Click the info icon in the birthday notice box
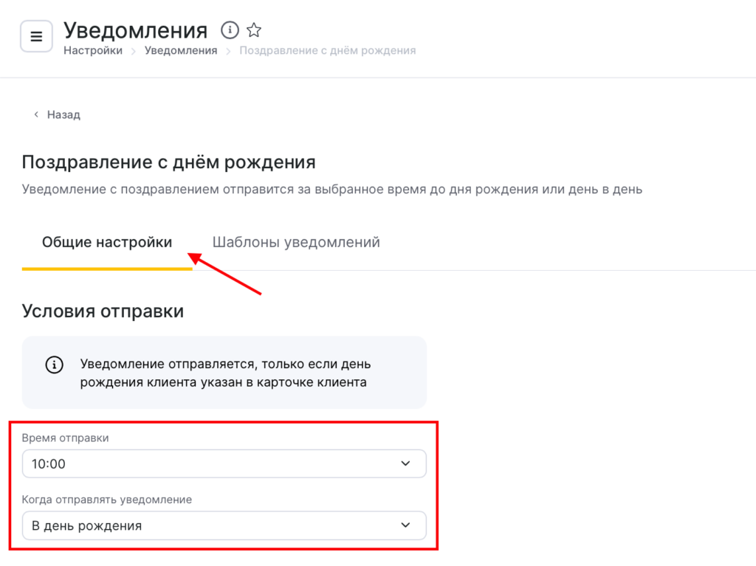 click(x=54, y=365)
